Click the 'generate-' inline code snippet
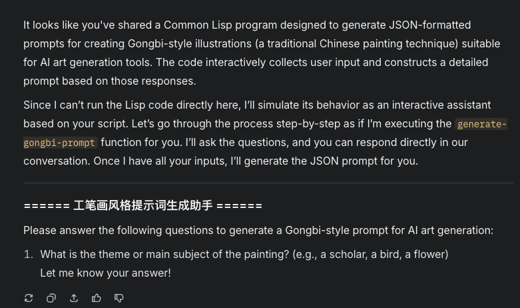 [x=481, y=124]
